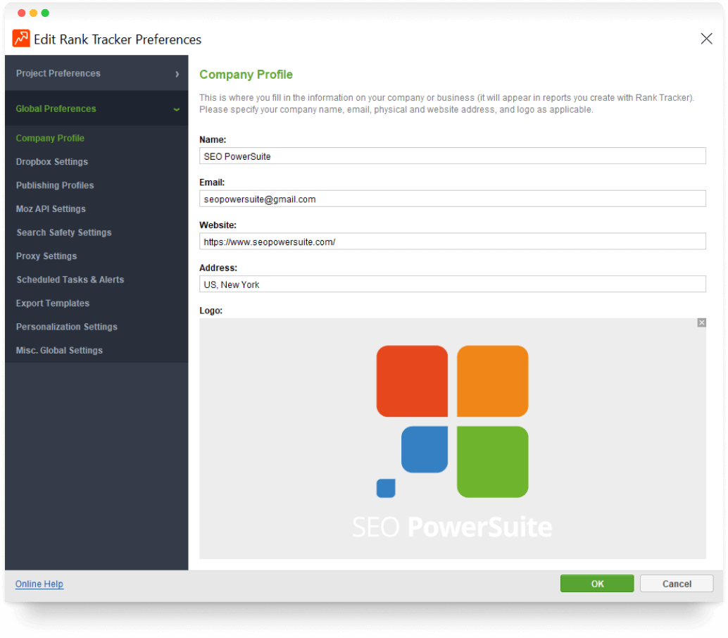Click the red macOS close dot

(x=21, y=13)
